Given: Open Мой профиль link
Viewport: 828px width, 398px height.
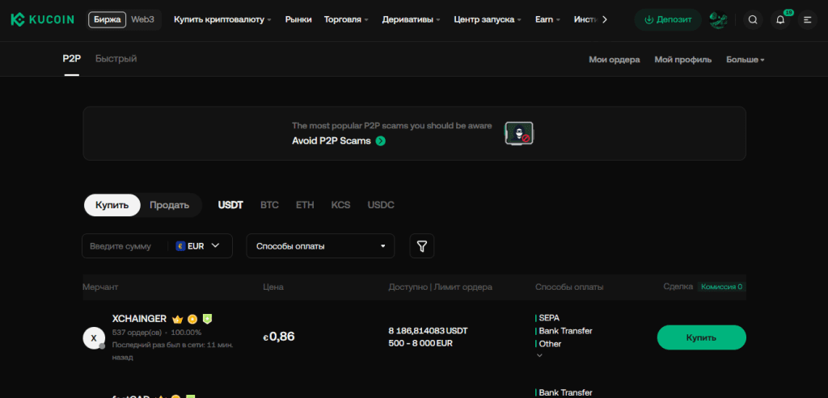Looking at the screenshot, I should tap(682, 60).
